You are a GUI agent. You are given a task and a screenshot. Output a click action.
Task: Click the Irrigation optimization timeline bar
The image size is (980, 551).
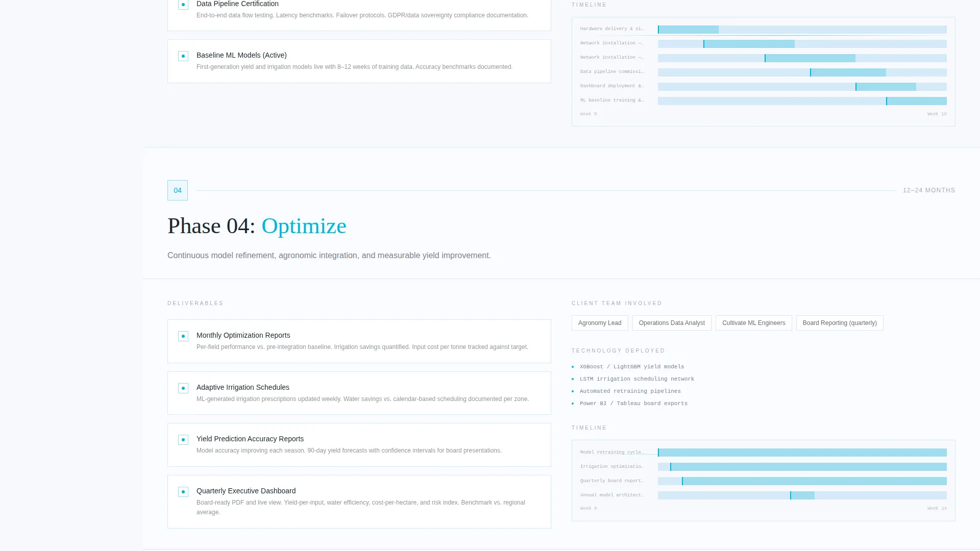click(808, 467)
